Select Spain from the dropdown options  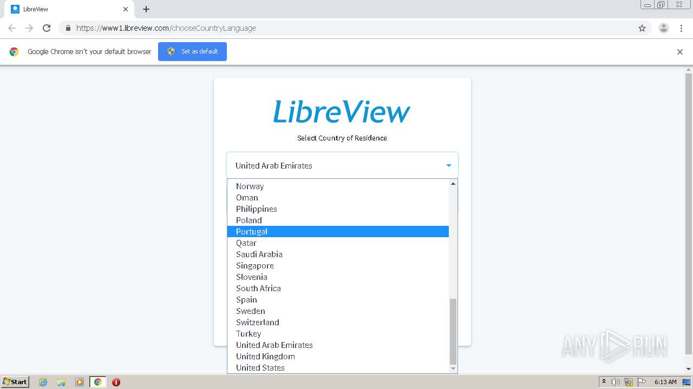click(x=338, y=299)
